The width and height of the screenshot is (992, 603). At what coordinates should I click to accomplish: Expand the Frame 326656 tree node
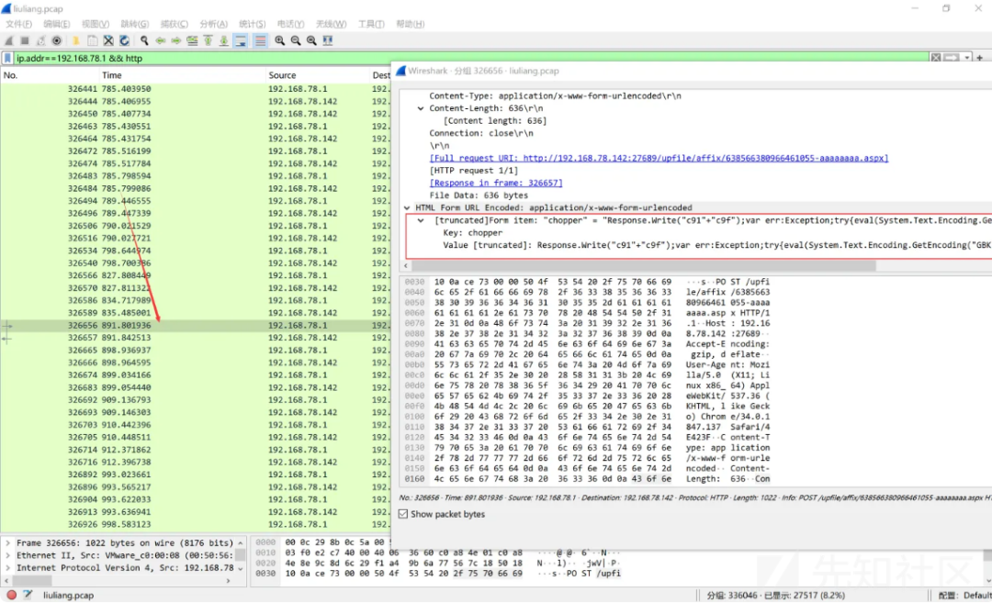(x=7, y=543)
